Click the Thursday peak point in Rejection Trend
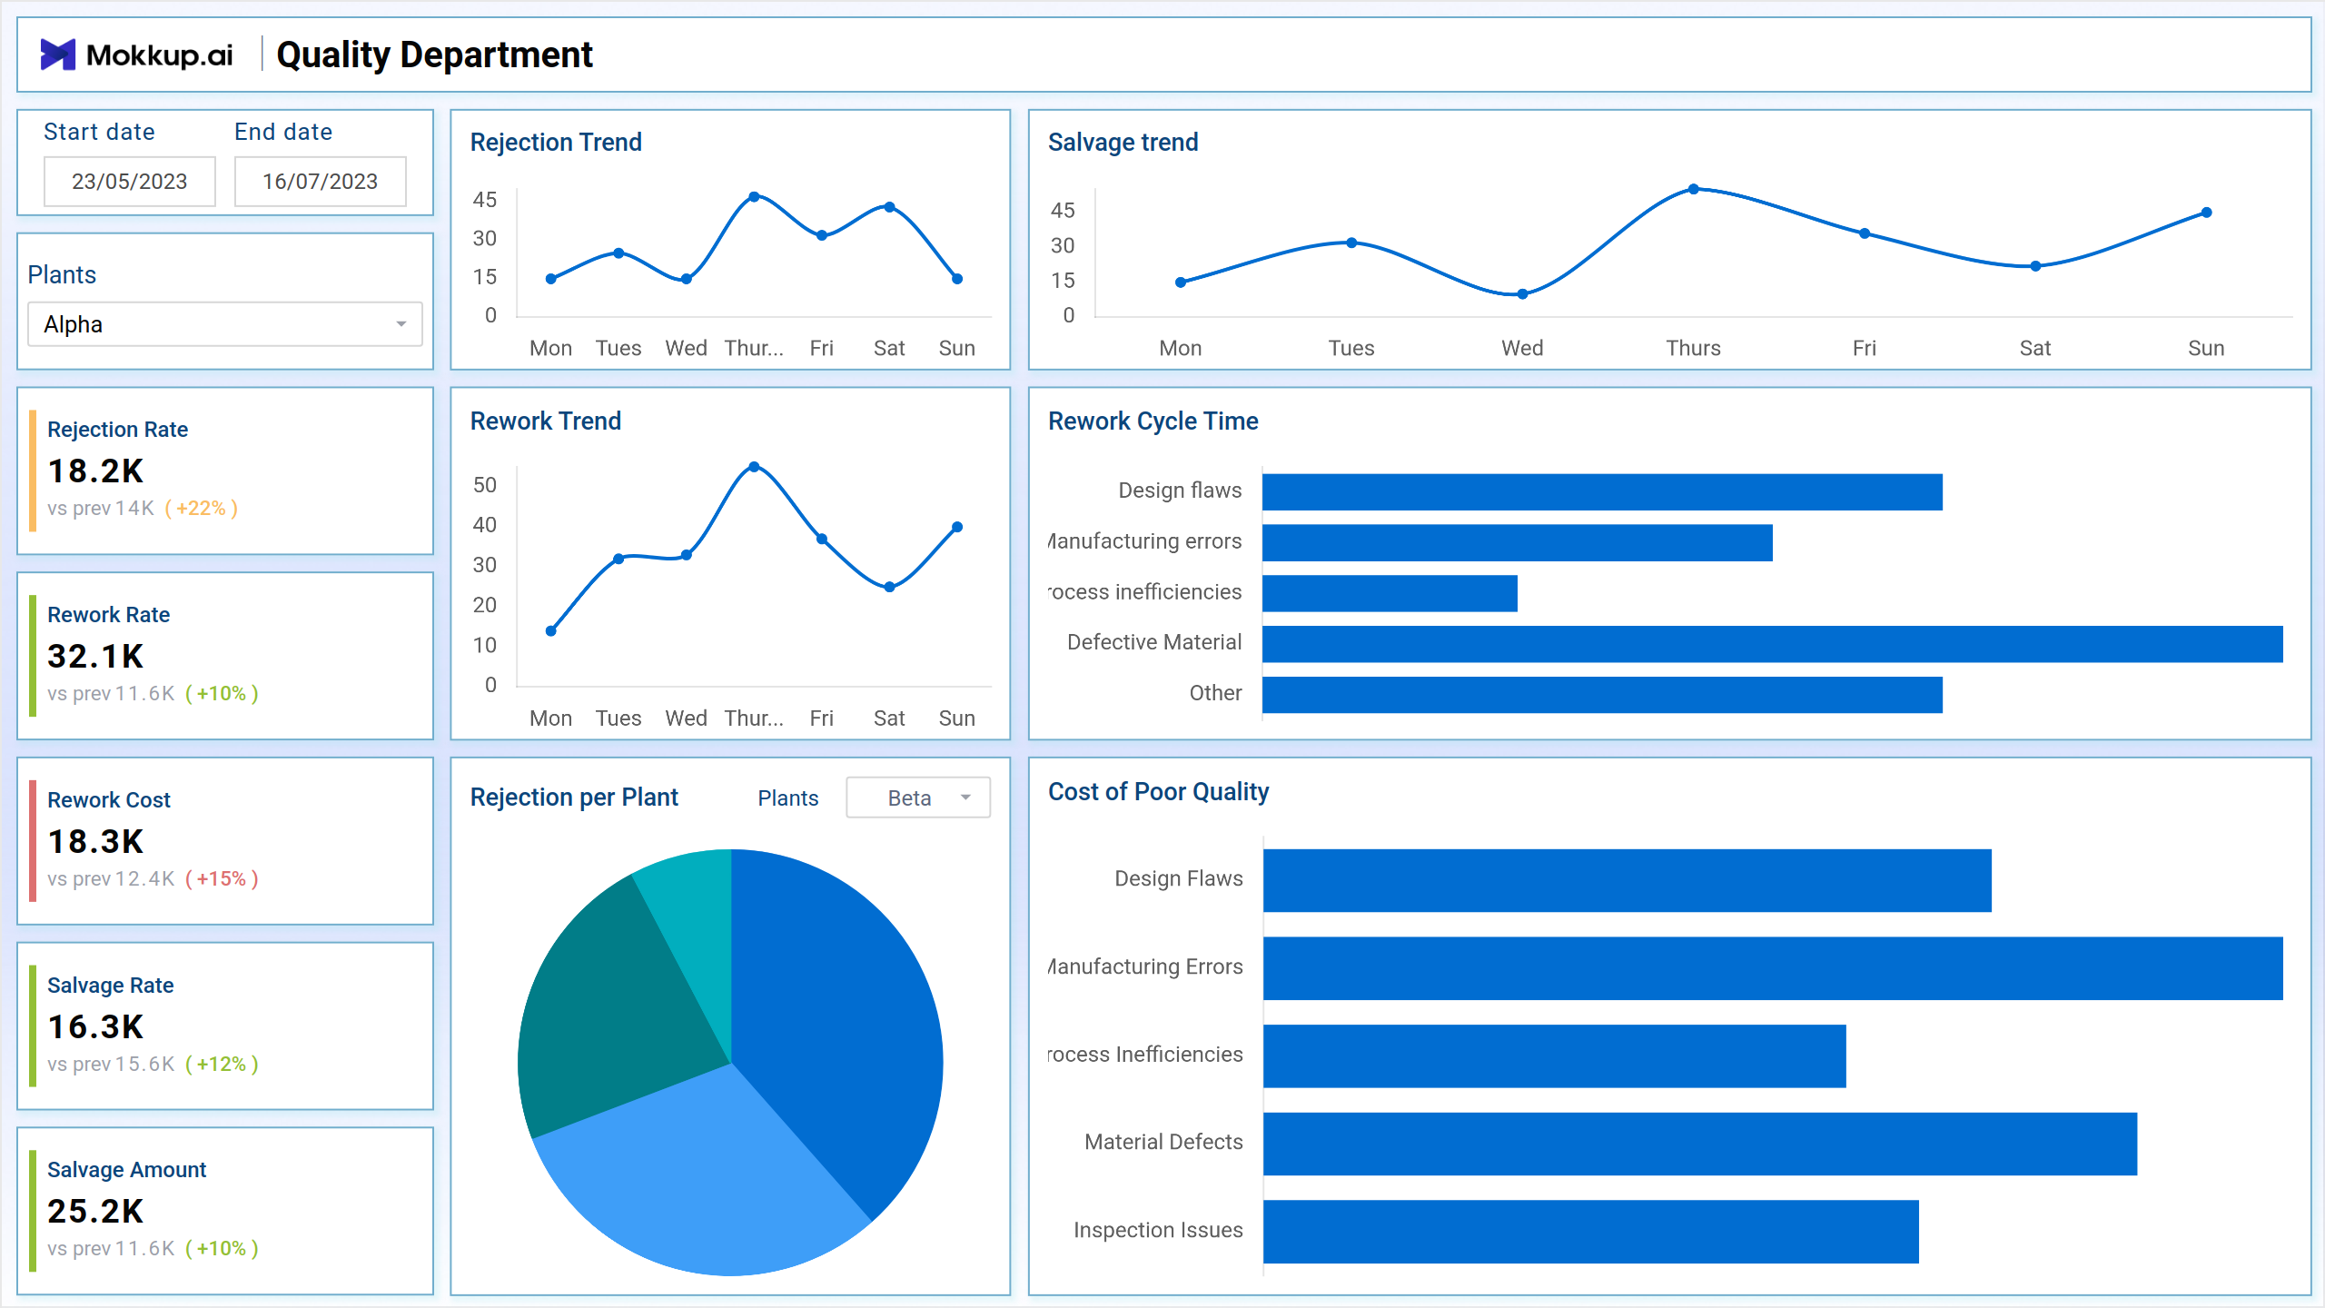2325x1308 pixels. 754,196
